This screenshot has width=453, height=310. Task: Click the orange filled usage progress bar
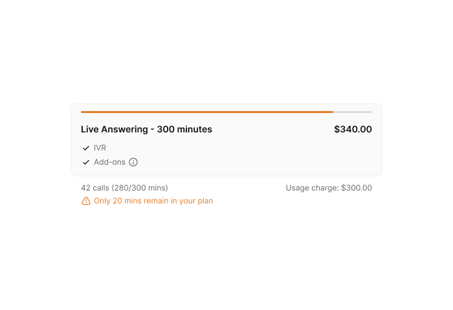click(207, 112)
